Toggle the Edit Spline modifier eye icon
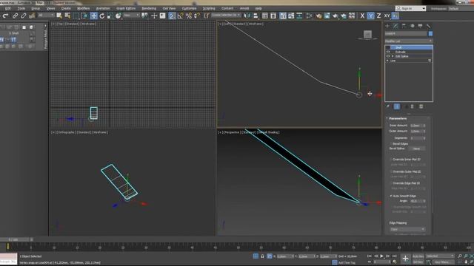 point(388,56)
